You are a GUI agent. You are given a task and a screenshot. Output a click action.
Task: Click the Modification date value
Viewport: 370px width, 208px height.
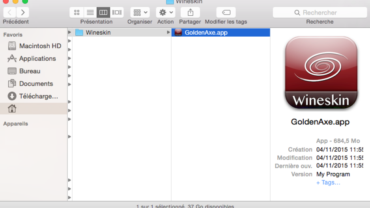point(340,158)
